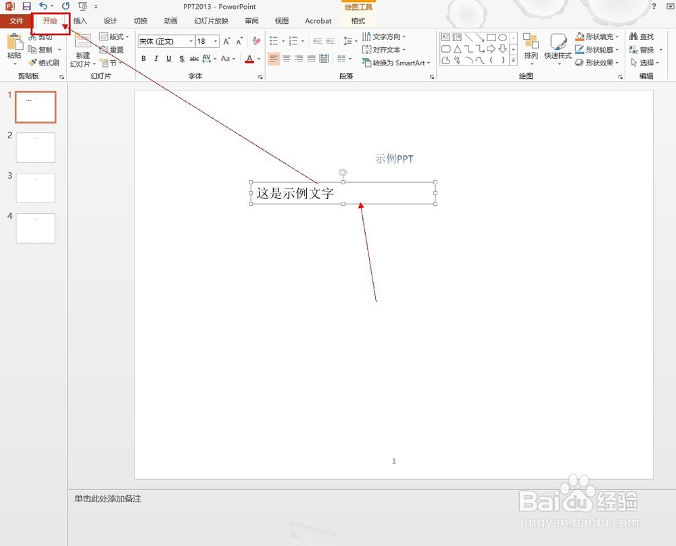
Task: Open the font family dropdown
Action: [191, 41]
